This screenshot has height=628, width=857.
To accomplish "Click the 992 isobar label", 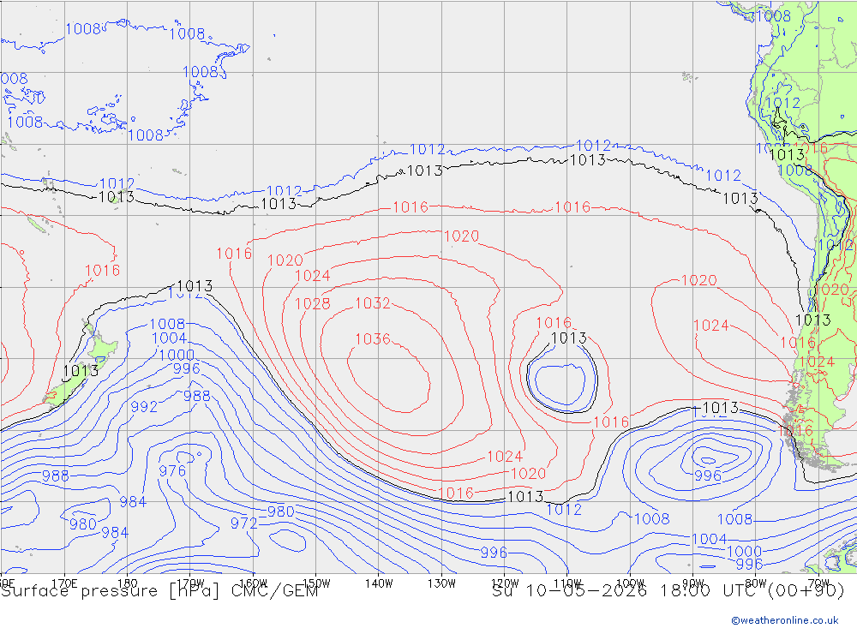I will (144, 407).
